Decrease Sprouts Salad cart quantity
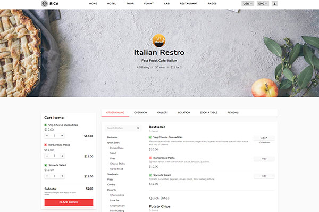 (47, 176)
